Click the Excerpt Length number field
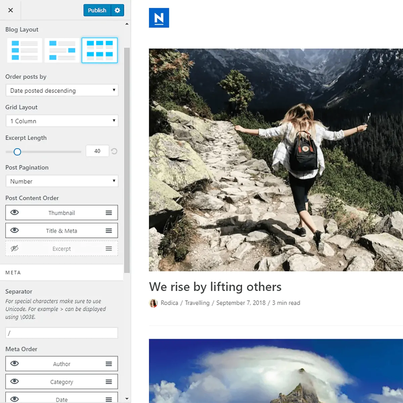This screenshot has width=403, height=403. pyautogui.click(x=97, y=151)
